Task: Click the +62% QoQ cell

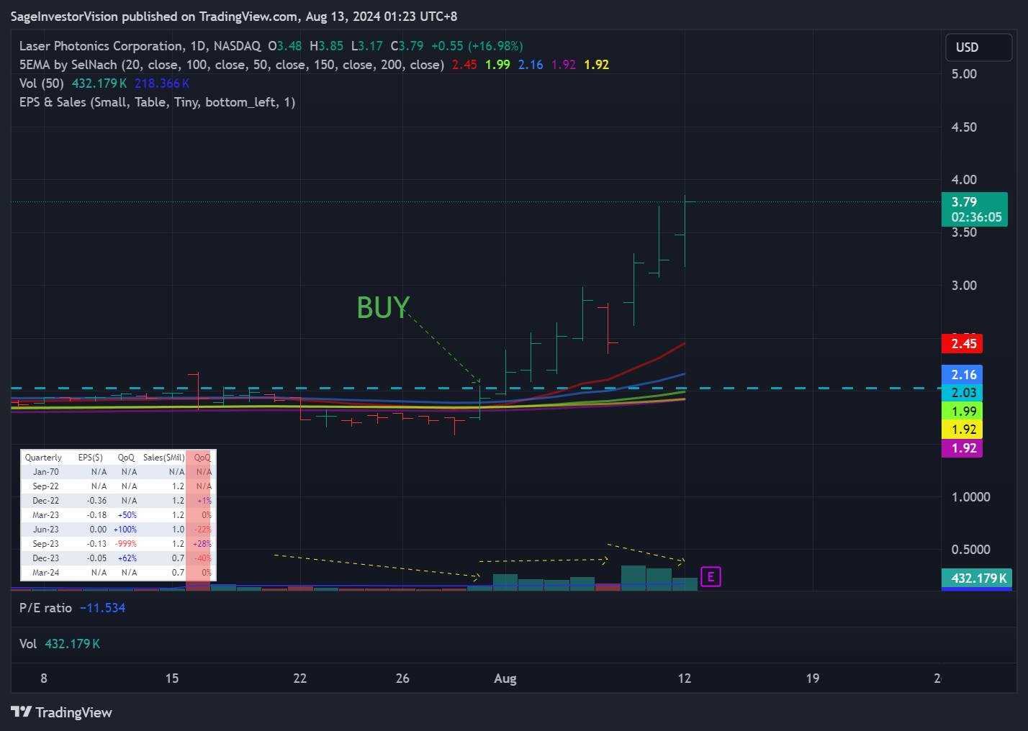Action: click(127, 558)
